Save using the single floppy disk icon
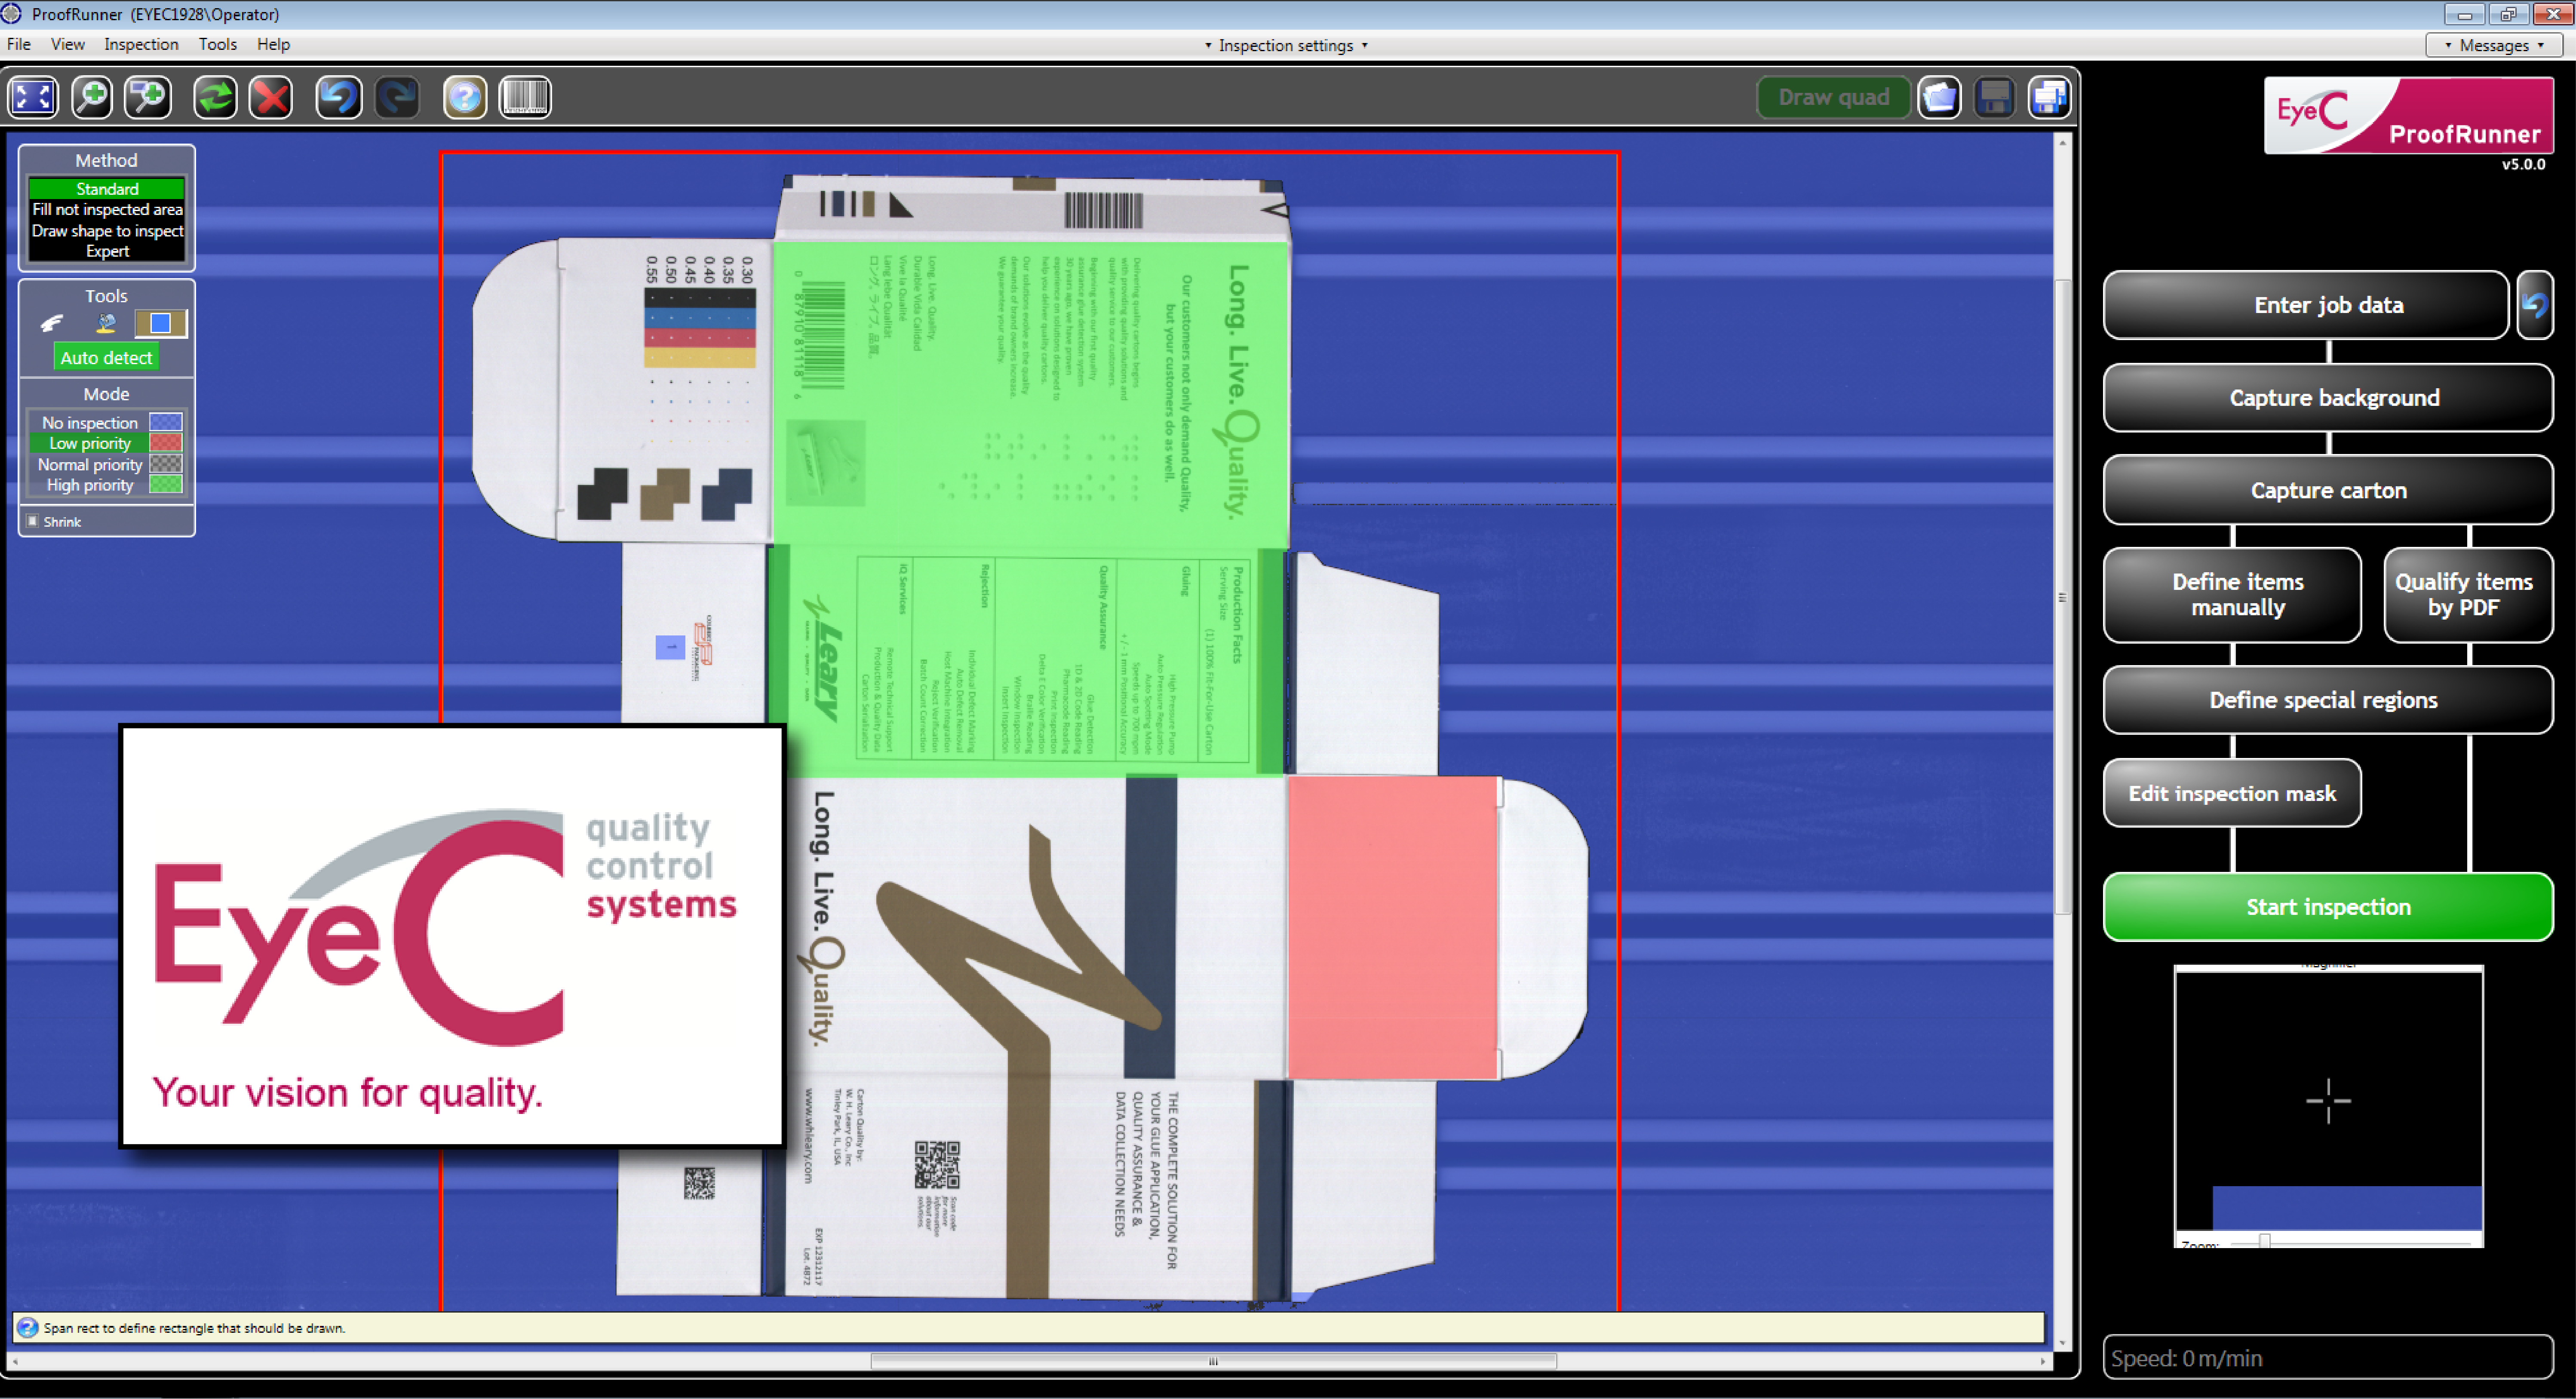Image resolution: width=2576 pixels, height=1399 pixels. click(x=1995, y=97)
